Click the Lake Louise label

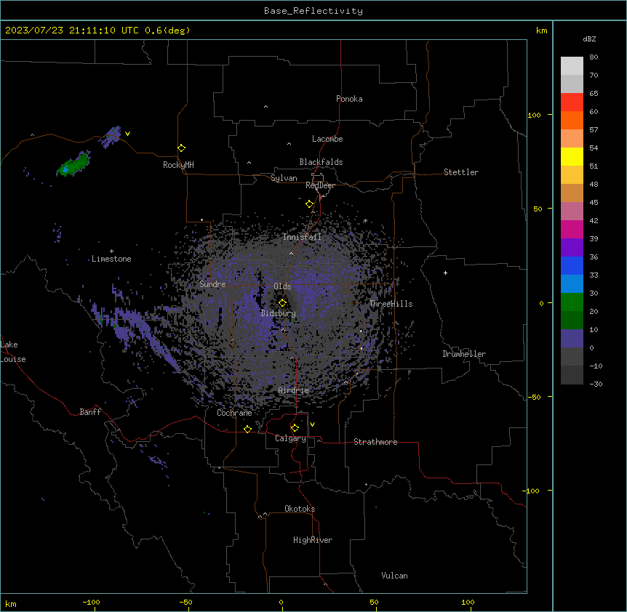point(13,352)
